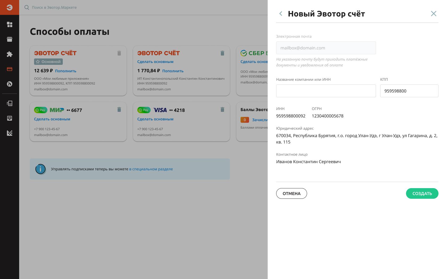The height and width of the screenshot is (279, 447).
Task: Open the store icon in sidebar
Action: 10,39
